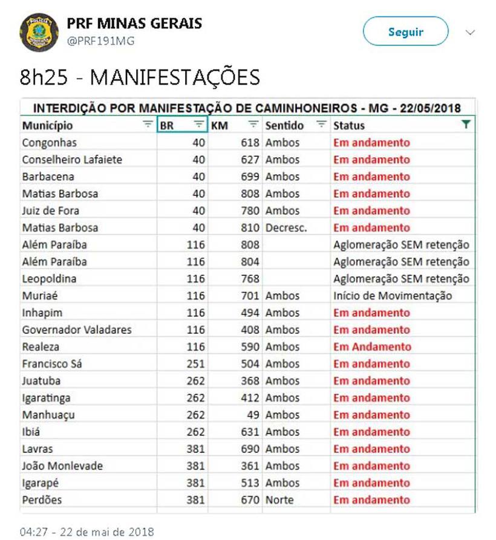
Task: Select the Governador Valadares cell
Action: tap(77, 330)
